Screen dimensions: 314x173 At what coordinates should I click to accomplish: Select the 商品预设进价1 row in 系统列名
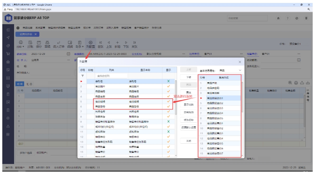220,98
